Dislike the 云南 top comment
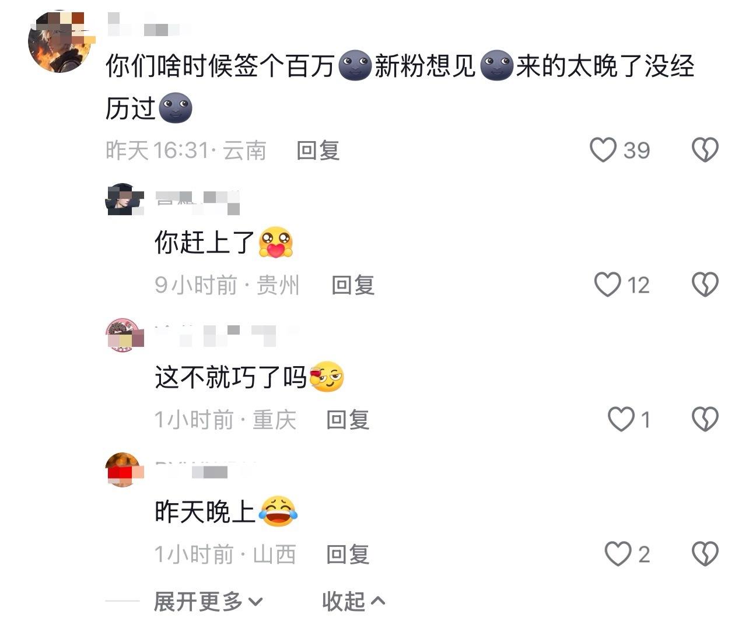The height and width of the screenshot is (625, 749). tap(705, 150)
